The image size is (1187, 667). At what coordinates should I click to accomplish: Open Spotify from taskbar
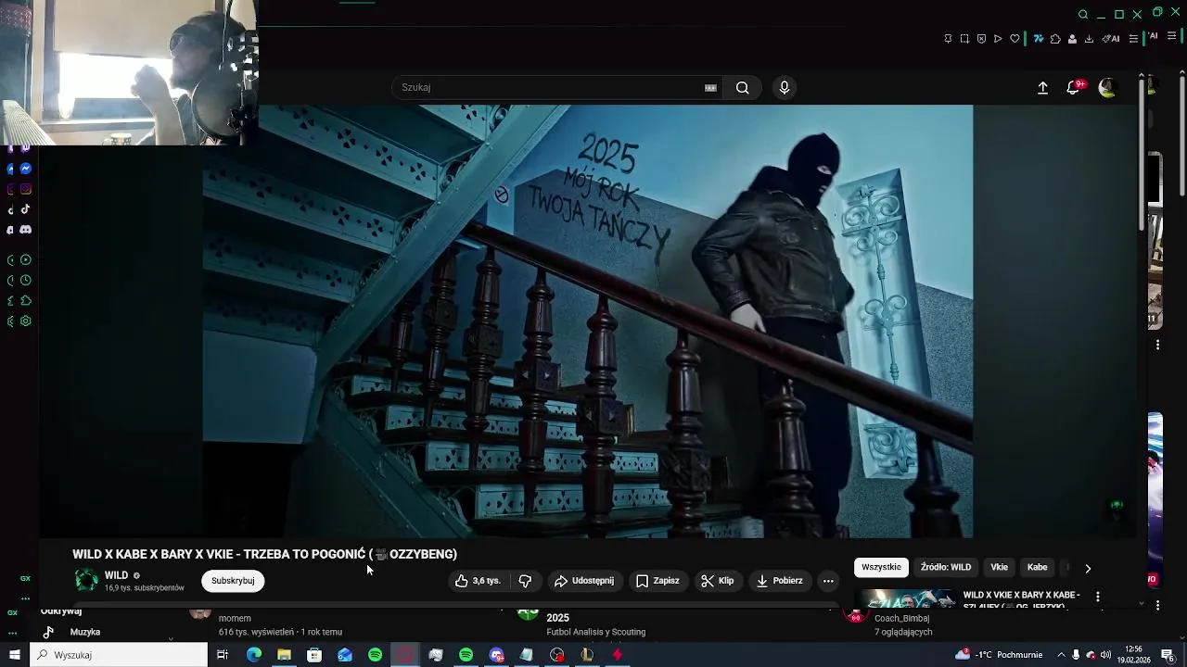pyautogui.click(x=375, y=655)
